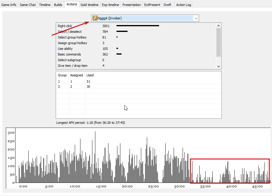Open the Game Chat tab
Screen dimensions: 272x196
coord(28,5)
